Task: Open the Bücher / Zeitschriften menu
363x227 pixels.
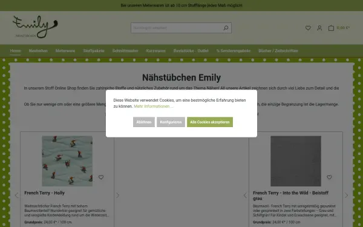Action: 278,51
